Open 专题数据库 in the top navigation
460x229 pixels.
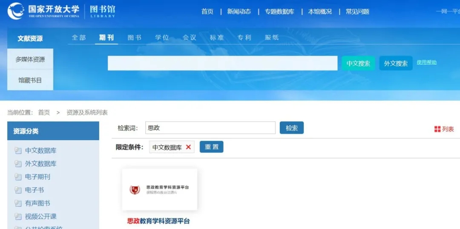pos(279,12)
